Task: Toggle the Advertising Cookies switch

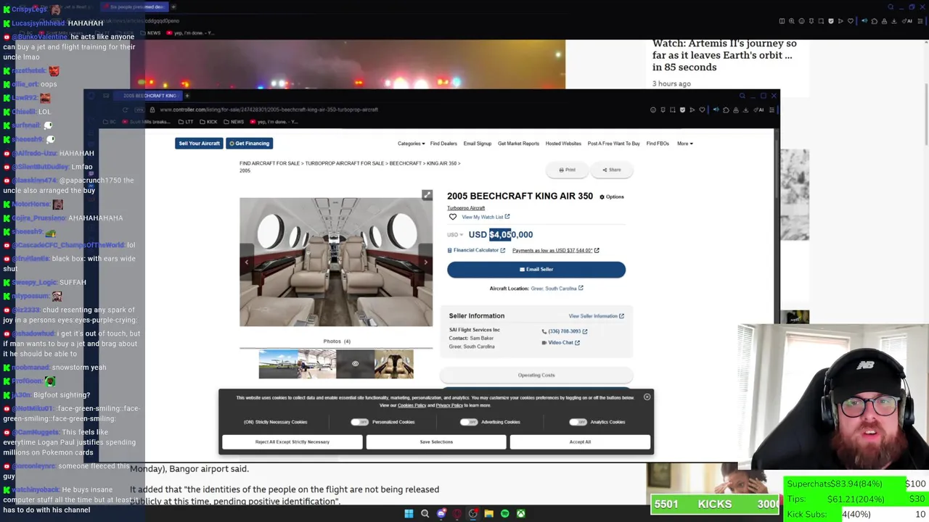Action: 468,422
